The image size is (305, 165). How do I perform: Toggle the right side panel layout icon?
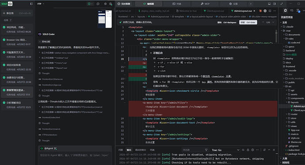tap(274, 4)
